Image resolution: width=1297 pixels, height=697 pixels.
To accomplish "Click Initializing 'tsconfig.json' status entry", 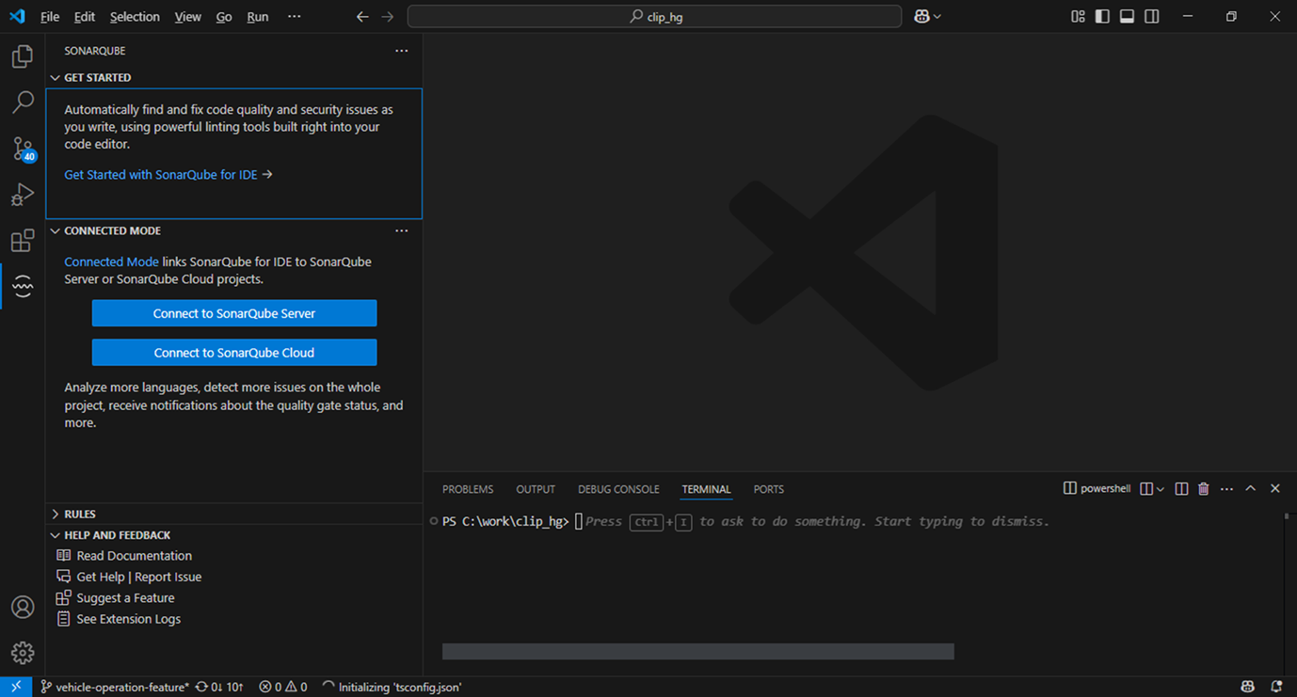I will 392,687.
